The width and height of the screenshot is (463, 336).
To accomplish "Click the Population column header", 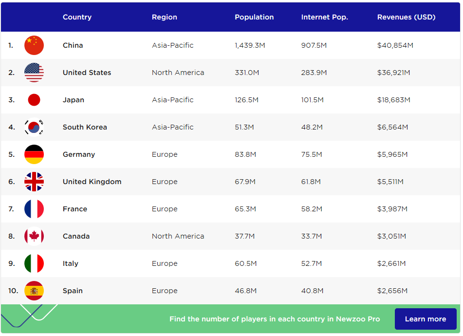I will 254,17.
